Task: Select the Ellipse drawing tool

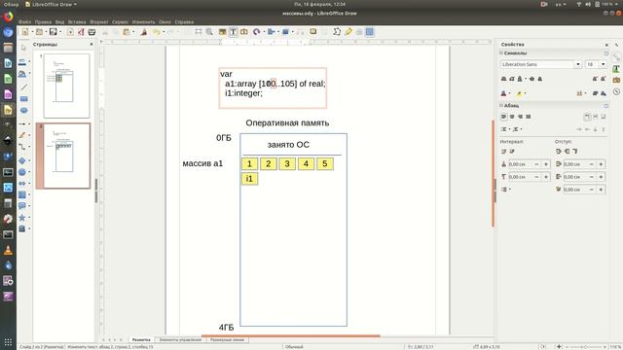Action: coord(23,110)
